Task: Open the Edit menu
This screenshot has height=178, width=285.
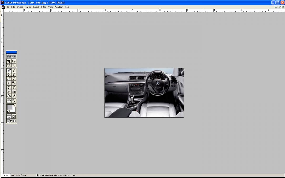Action: click(x=13, y=7)
